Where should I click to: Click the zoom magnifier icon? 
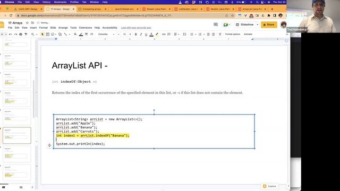pos(33,34)
